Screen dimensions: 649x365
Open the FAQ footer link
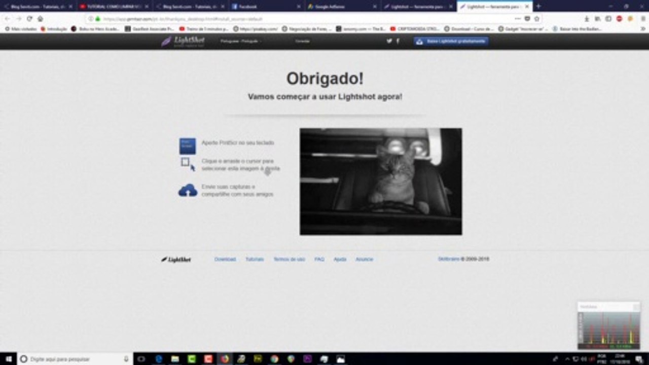[319, 259]
